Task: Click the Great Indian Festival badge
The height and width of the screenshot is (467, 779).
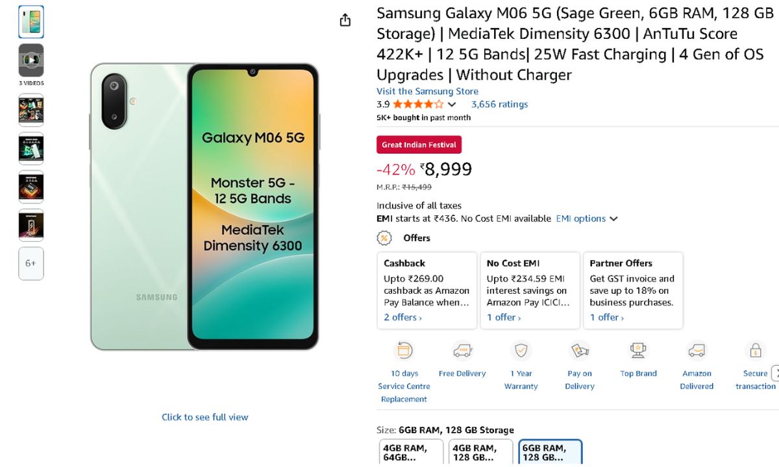Action: 419,145
